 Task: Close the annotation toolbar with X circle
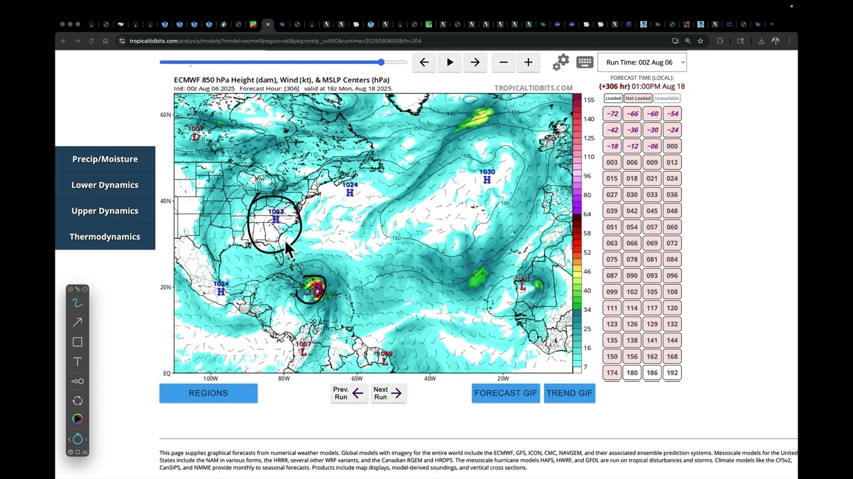coord(71,289)
